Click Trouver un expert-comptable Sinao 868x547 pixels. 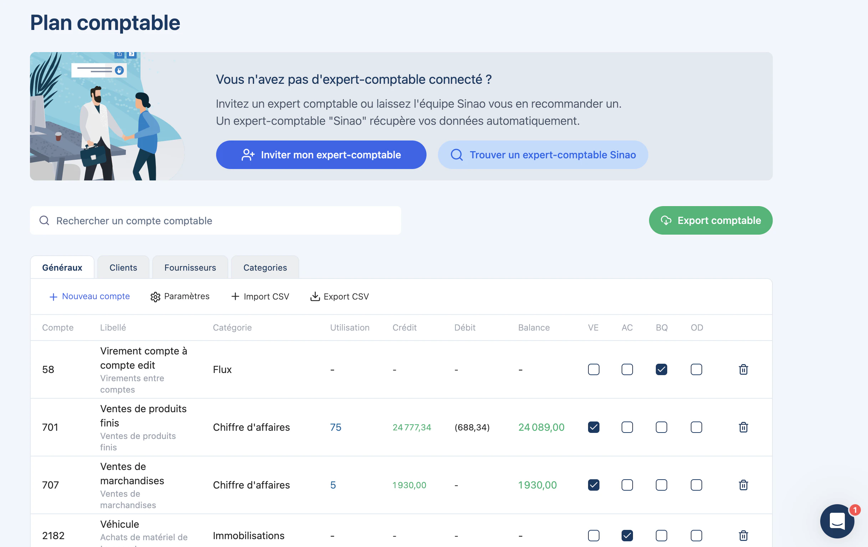[542, 155]
